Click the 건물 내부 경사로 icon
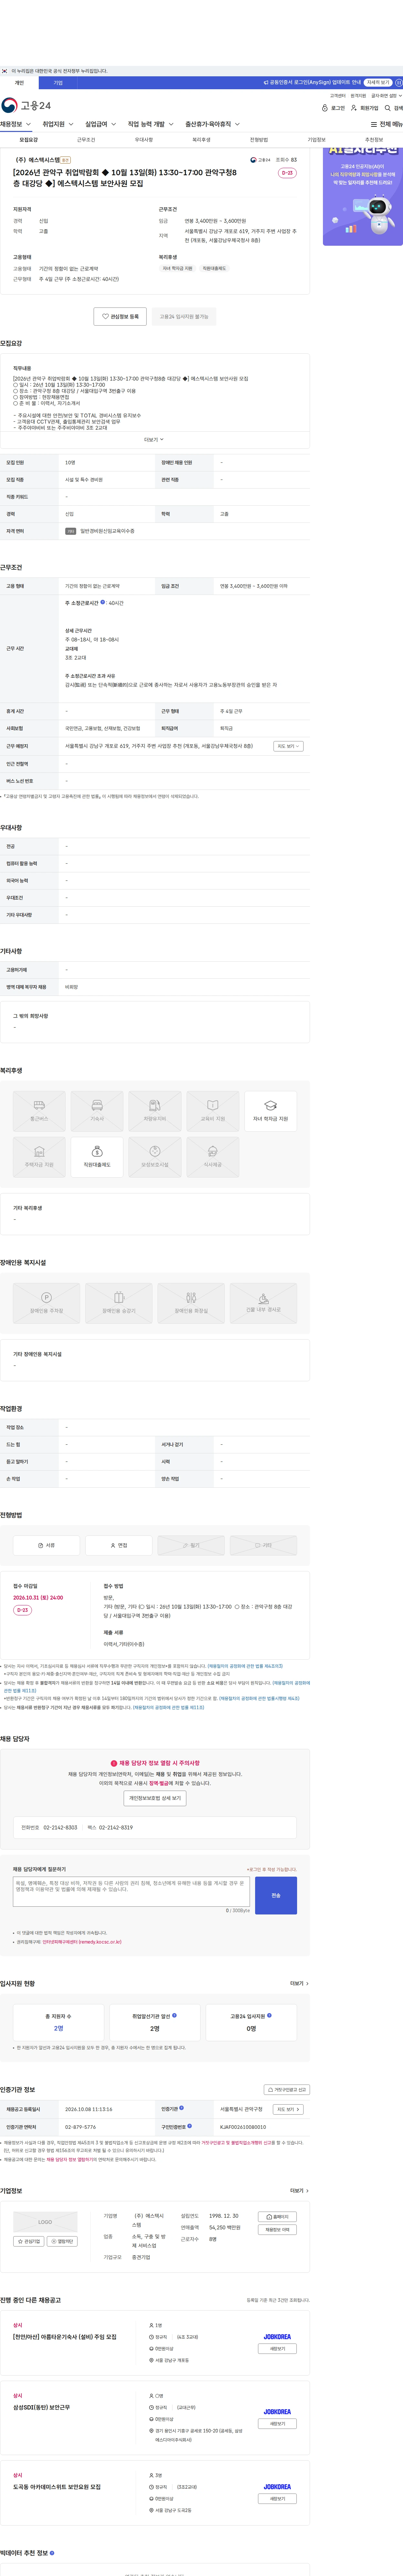Image resolution: width=403 pixels, height=2576 pixels. [x=263, y=1303]
